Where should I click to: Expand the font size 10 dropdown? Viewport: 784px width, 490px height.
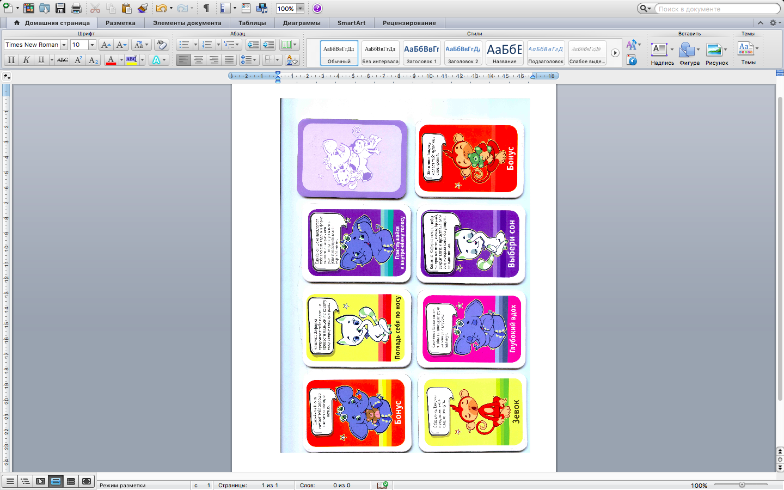92,45
